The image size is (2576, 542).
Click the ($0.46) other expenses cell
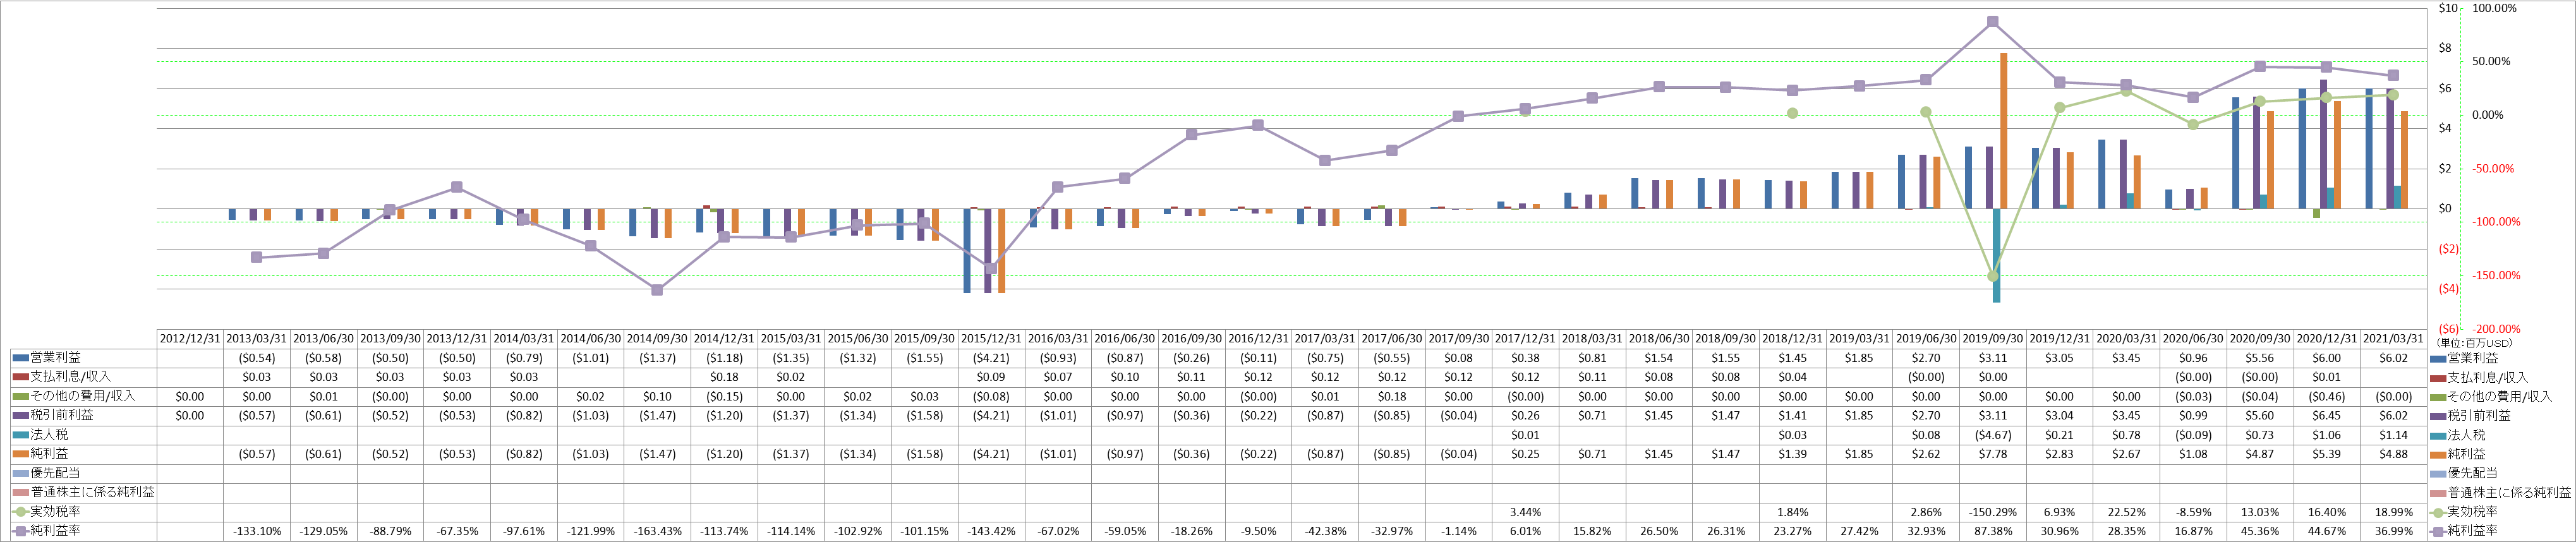(2327, 396)
